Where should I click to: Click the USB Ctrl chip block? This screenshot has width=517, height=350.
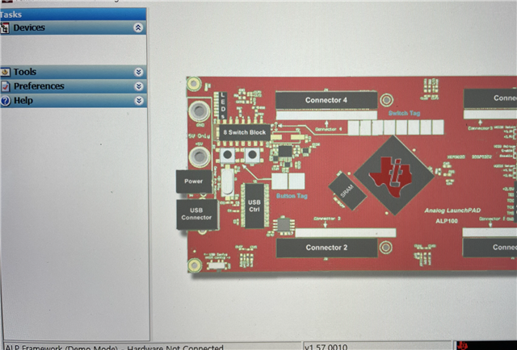pos(254,206)
